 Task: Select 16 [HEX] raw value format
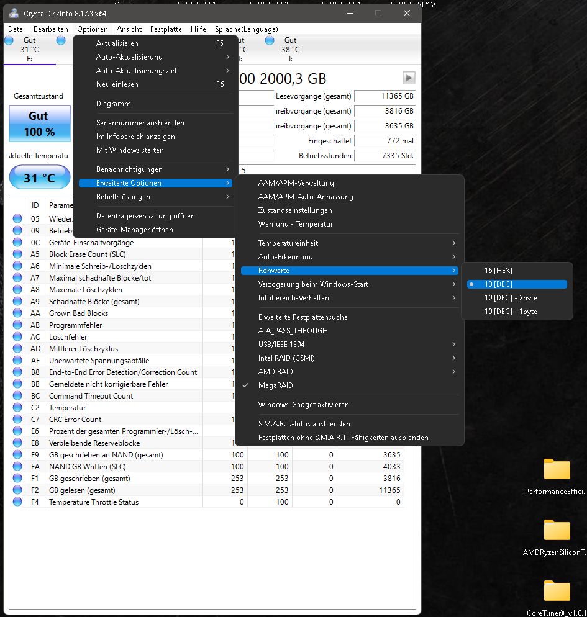[x=517, y=271]
